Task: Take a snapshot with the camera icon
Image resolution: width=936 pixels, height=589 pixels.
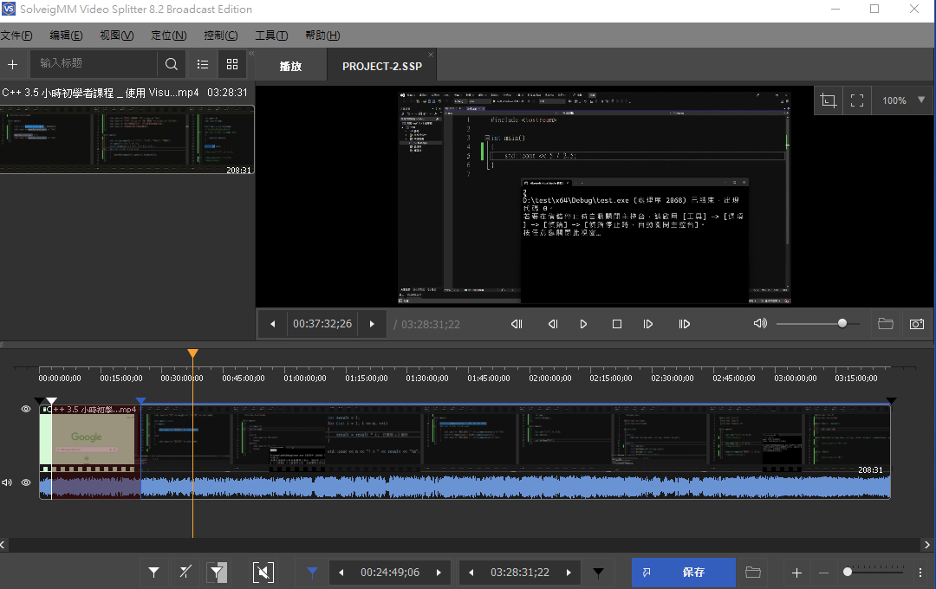Action: point(916,324)
